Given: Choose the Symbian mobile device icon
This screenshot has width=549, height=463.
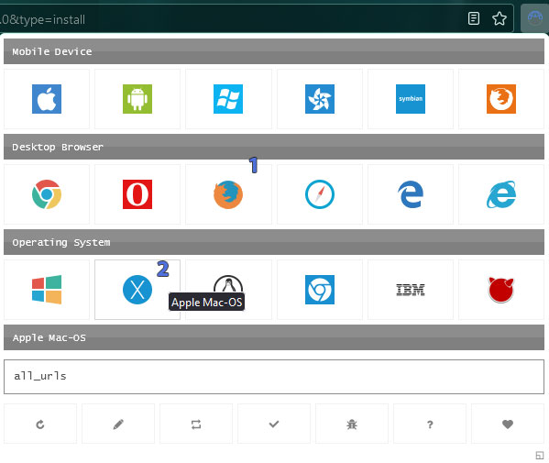Looking at the screenshot, I should (x=411, y=99).
